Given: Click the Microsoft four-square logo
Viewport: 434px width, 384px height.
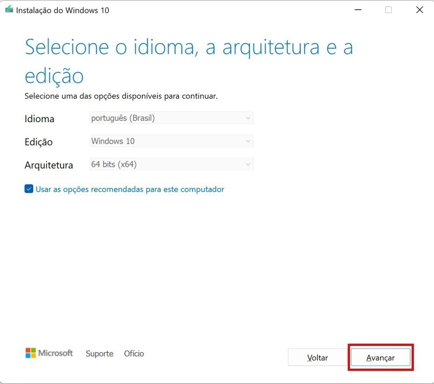Looking at the screenshot, I should click(30, 353).
